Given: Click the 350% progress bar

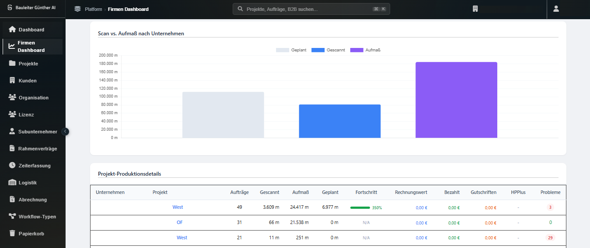Looking at the screenshot, I should point(360,208).
